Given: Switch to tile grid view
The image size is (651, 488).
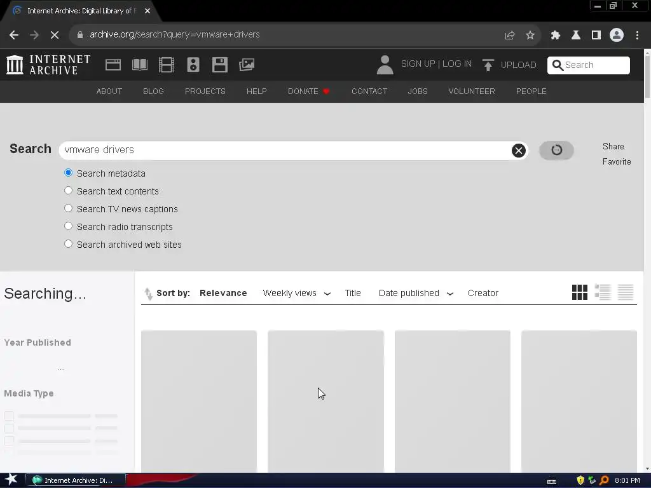Looking at the screenshot, I should pos(580,292).
